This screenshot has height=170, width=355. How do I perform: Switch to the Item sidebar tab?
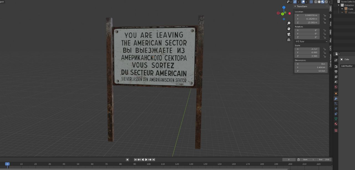(x=330, y=9)
